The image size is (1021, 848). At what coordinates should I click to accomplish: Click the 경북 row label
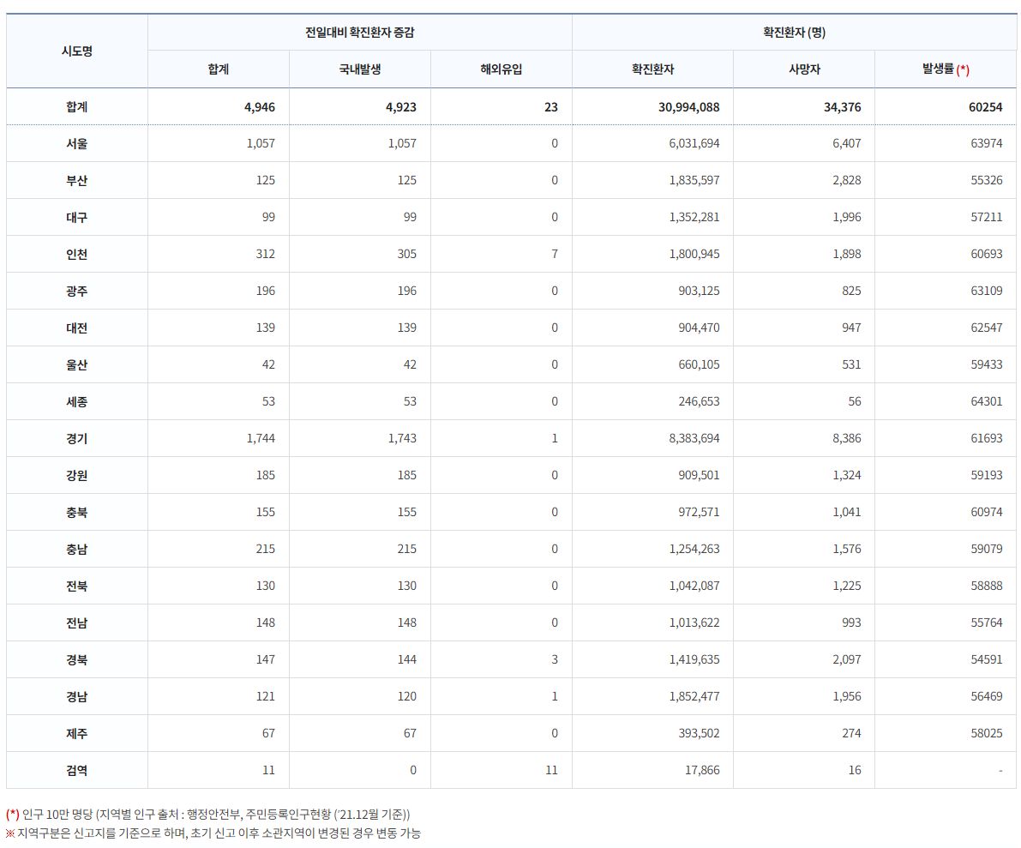(77, 659)
